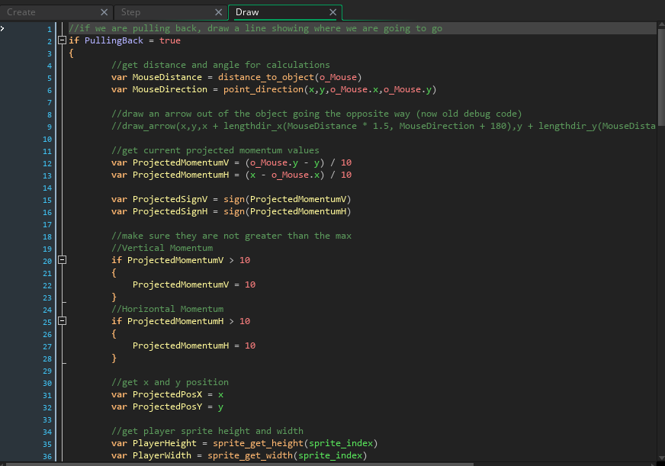Select the Draw event tab

point(247,12)
